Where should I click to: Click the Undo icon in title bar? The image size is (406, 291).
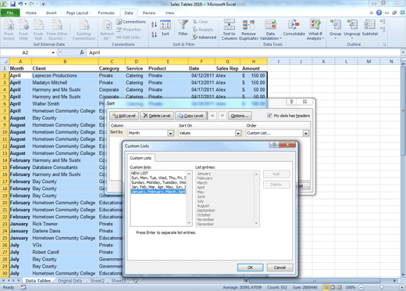click(21, 4)
